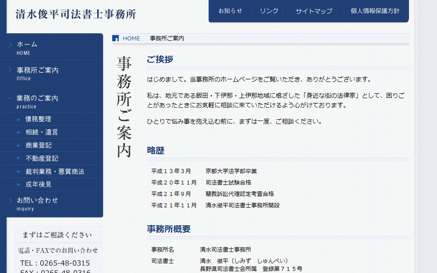Click vertical 事務所ご案内 page title
This screenshot has height=273, width=437.
pos(124,106)
